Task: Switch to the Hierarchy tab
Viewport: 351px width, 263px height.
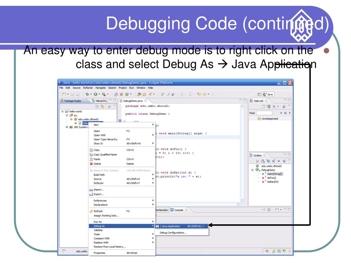Action: [99, 101]
